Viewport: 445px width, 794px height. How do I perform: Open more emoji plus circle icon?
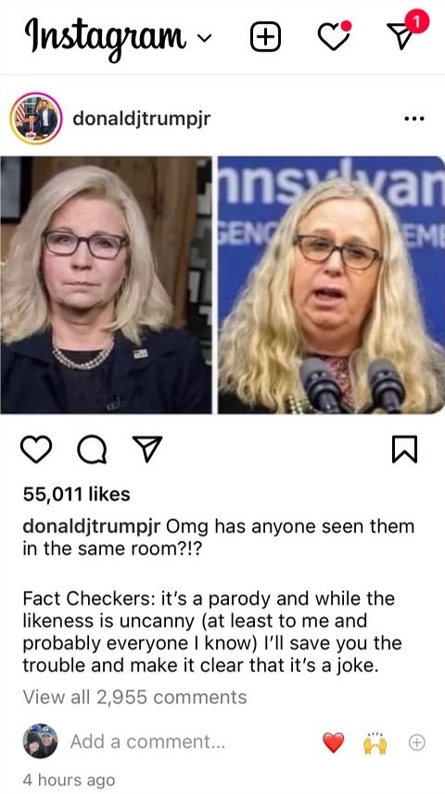[416, 742]
